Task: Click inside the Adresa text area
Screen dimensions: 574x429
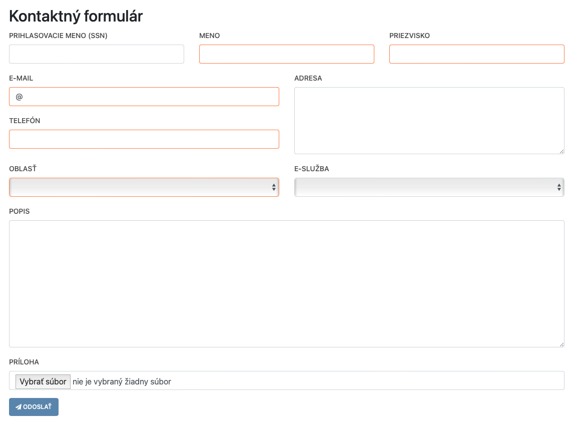Action: pyautogui.click(x=429, y=120)
